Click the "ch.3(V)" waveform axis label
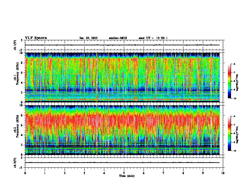Image resolution: width=251 pixels, height=194 pixels. (15, 163)
